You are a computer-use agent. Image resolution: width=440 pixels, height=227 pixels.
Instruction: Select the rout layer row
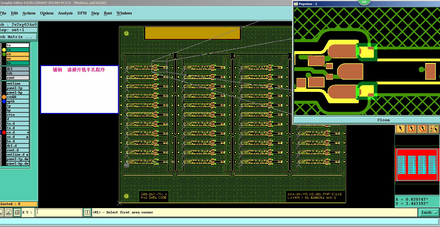click(18, 78)
